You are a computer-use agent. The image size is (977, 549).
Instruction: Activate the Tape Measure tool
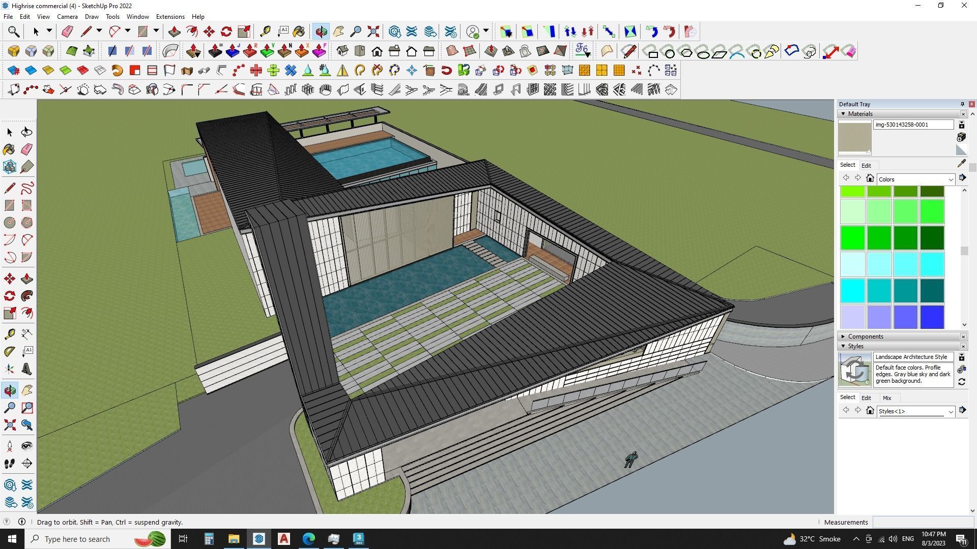point(9,334)
